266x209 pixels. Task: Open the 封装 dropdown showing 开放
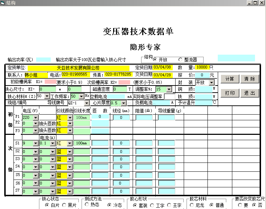point(212,82)
